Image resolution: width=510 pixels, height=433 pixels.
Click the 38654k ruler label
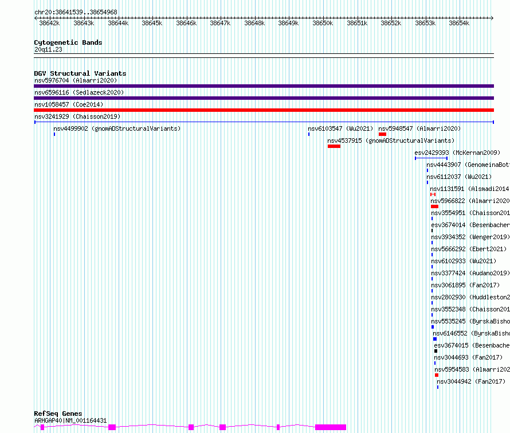[x=459, y=23]
